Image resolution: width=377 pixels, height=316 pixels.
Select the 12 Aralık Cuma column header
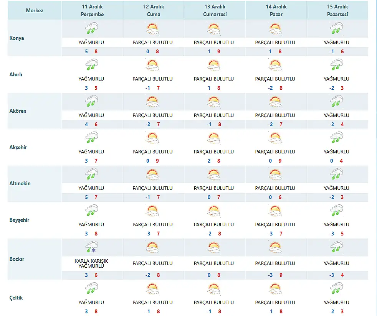pos(153,11)
